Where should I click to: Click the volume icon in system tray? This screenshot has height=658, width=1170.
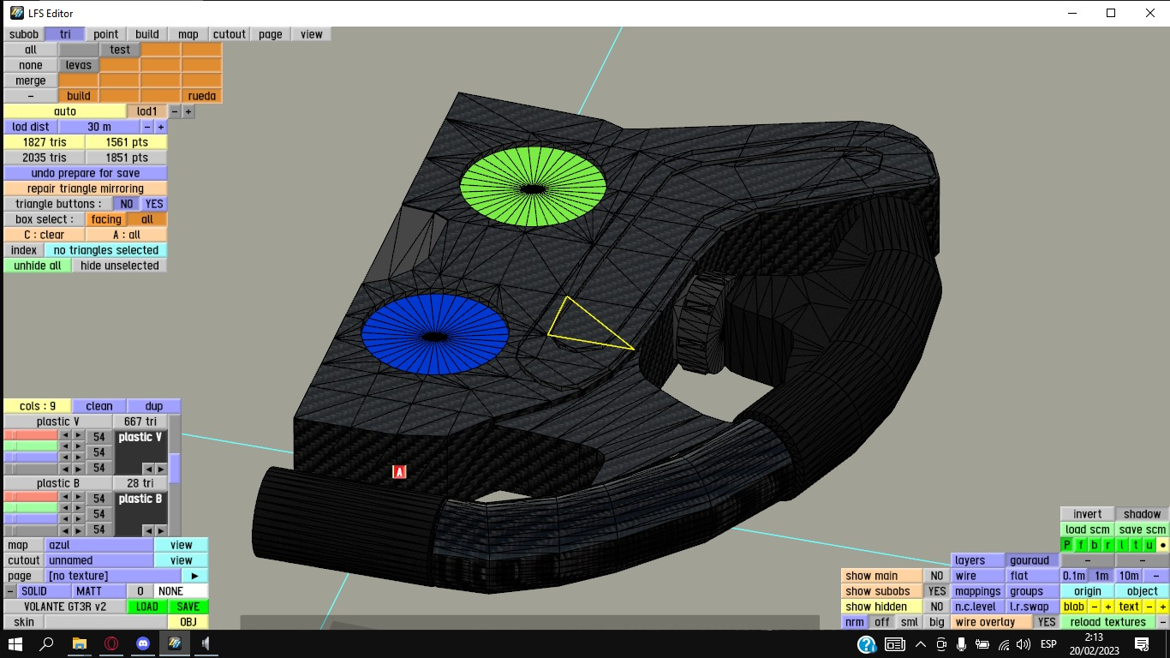[x=1022, y=644]
